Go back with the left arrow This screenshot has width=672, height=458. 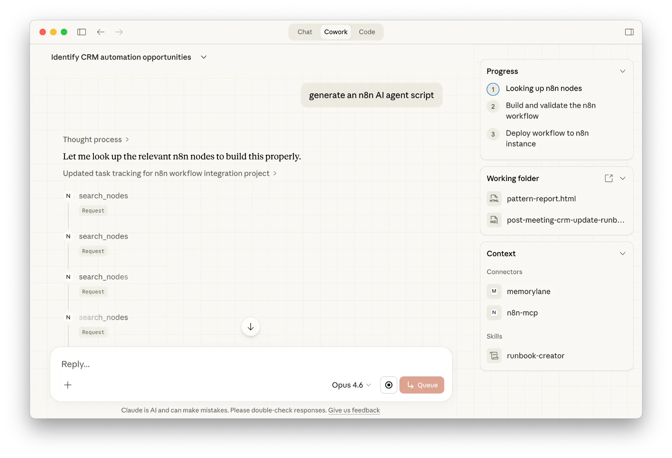101,32
